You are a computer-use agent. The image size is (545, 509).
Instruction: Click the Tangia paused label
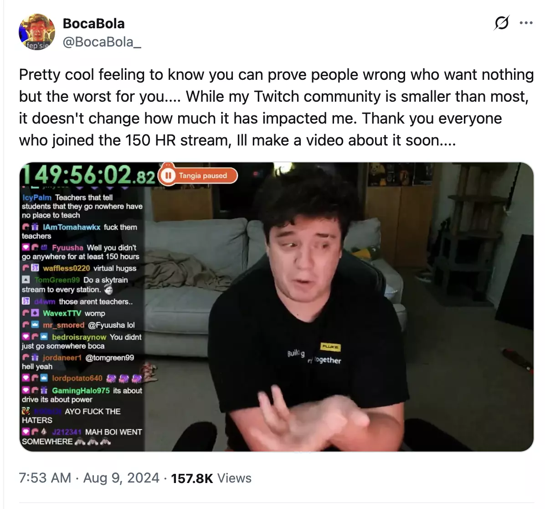pyautogui.click(x=203, y=176)
